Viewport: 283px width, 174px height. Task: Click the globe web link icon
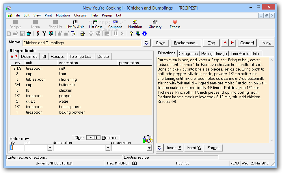[138, 34]
